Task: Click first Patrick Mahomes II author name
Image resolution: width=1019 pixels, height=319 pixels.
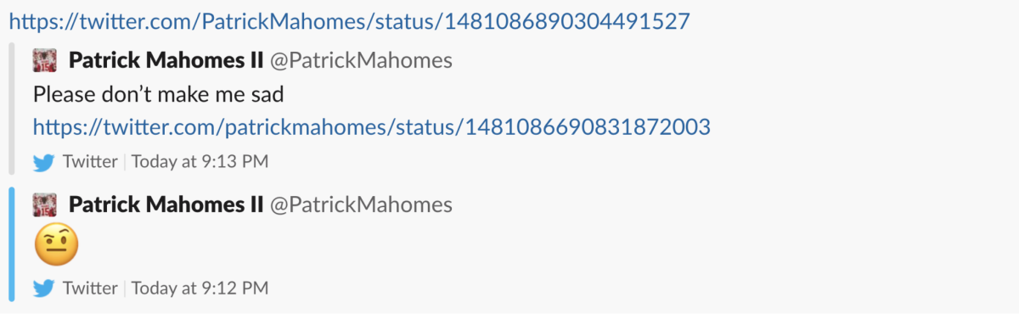Action: click(x=166, y=60)
